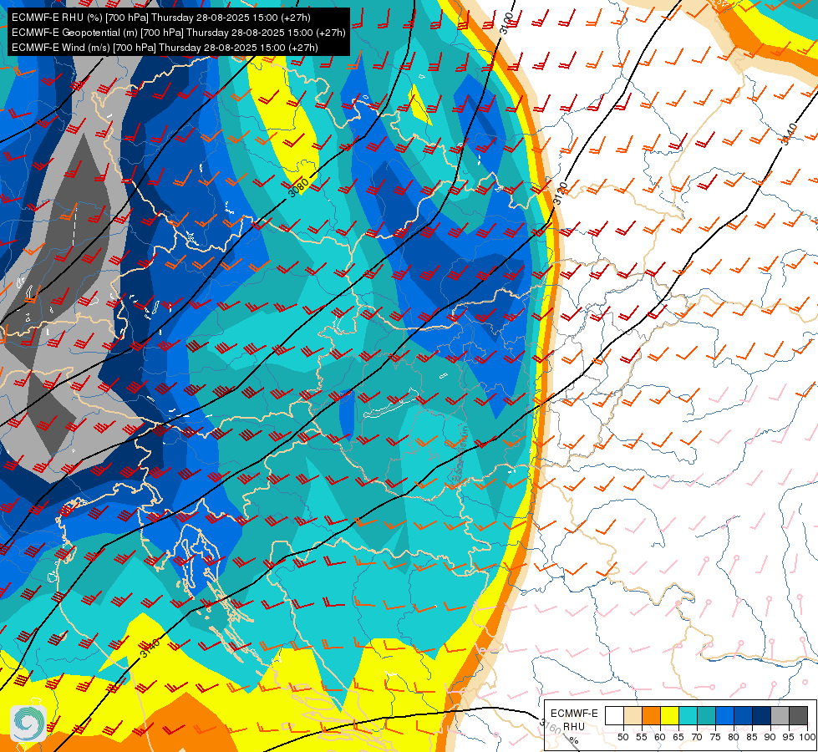Click legend tick value 100

click(x=808, y=737)
